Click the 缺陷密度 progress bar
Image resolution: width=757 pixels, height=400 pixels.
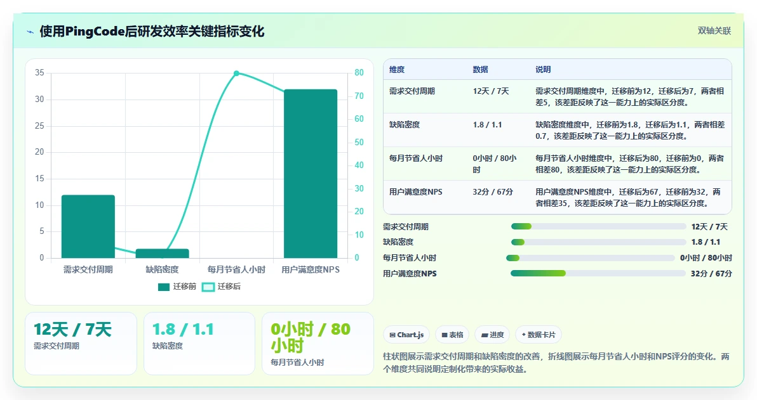[x=599, y=242]
